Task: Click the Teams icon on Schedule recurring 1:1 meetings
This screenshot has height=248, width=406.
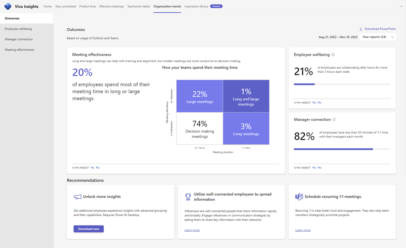Action: 299,196
